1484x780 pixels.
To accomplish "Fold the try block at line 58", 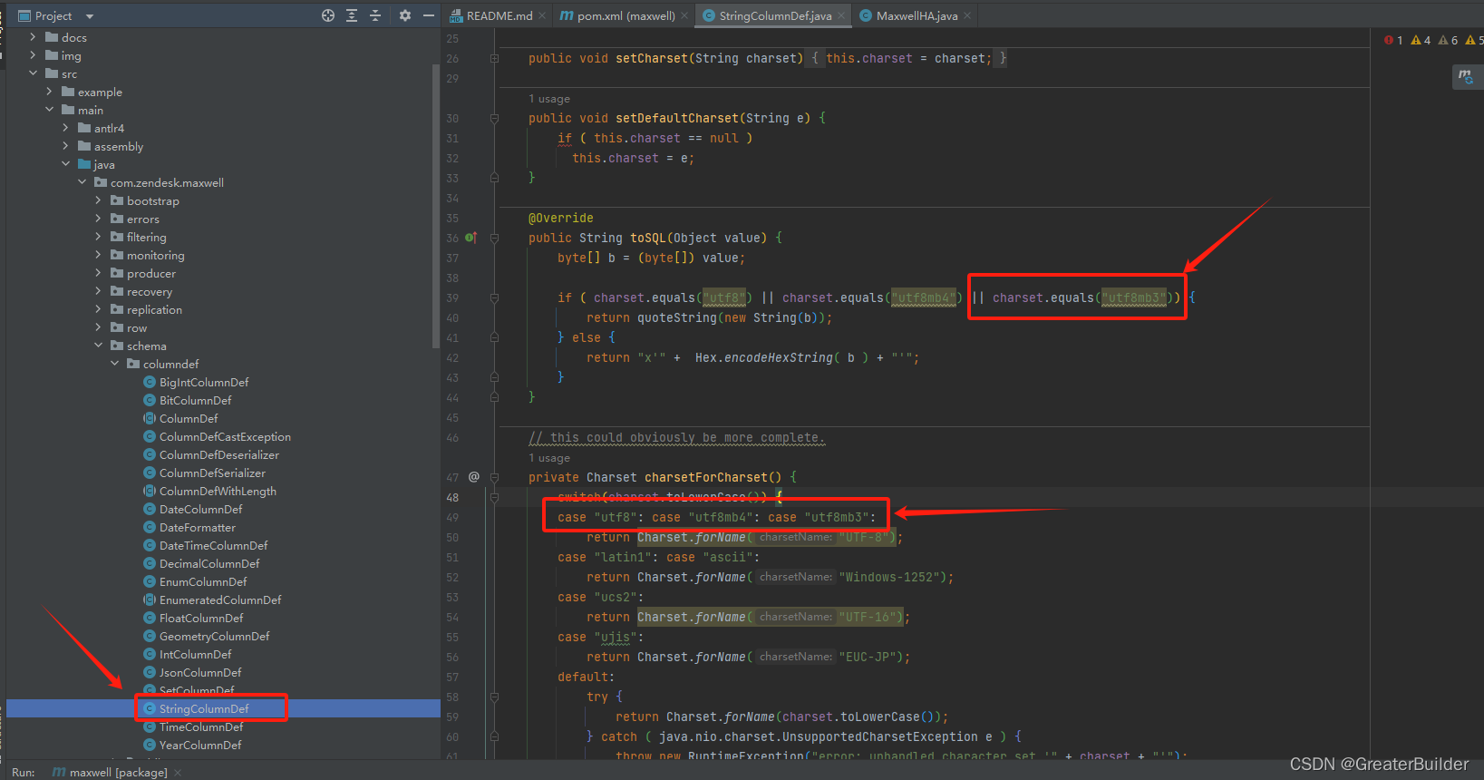I will [x=494, y=697].
